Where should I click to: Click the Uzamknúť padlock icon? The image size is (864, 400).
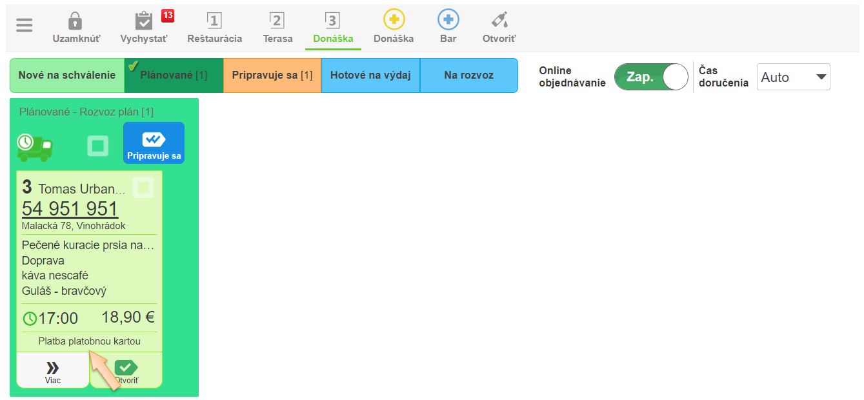coord(75,22)
